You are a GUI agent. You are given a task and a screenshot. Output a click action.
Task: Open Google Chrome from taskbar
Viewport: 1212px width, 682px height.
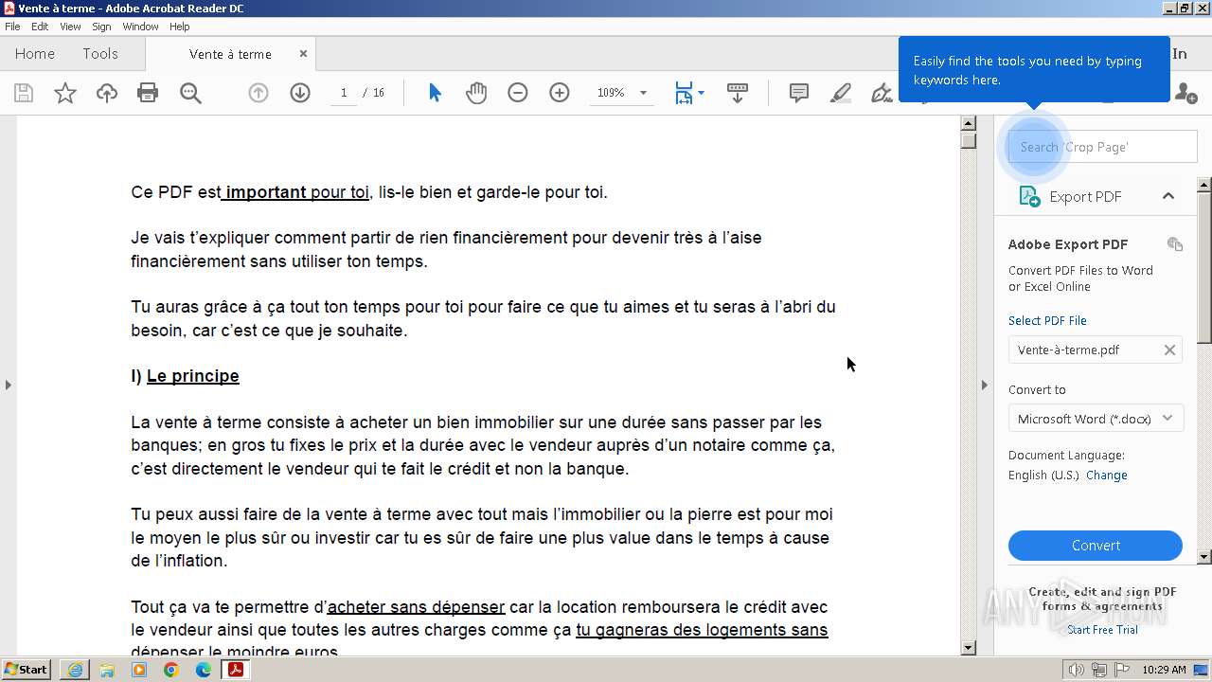pyautogui.click(x=171, y=670)
